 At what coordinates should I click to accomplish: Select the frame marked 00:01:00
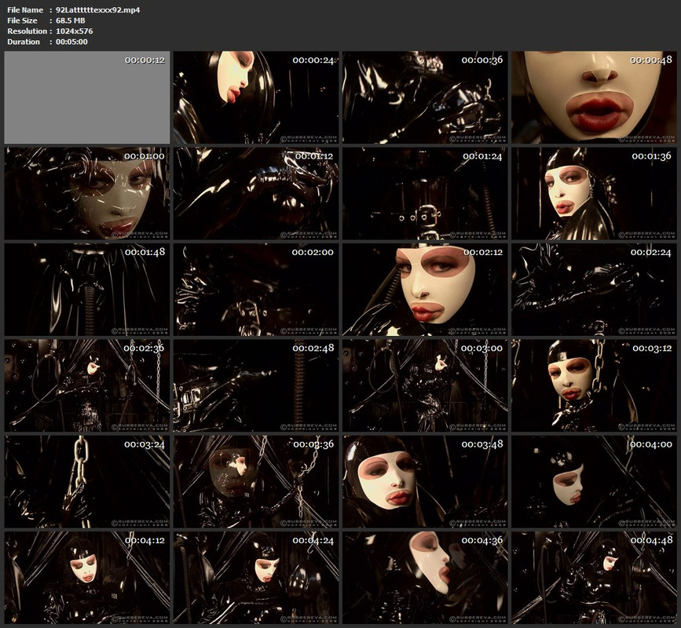[x=87, y=194]
